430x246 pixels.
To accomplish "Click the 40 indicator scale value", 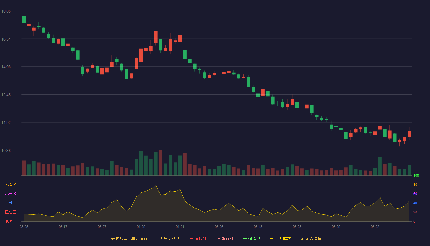I will point(415,203).
